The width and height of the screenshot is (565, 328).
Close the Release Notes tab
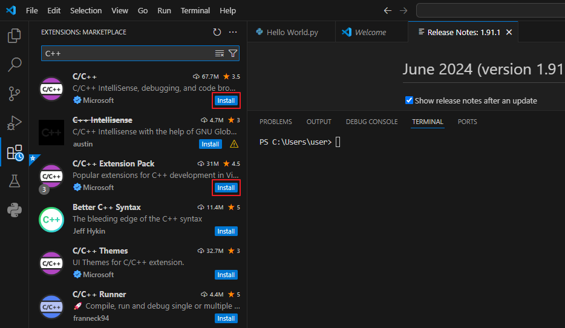pos(509,32)
